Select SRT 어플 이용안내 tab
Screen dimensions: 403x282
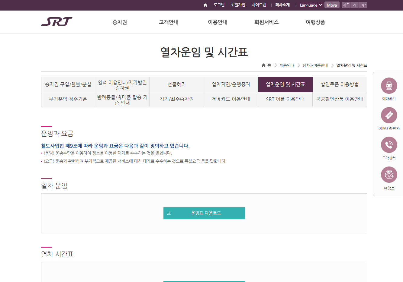coord(285,99)
